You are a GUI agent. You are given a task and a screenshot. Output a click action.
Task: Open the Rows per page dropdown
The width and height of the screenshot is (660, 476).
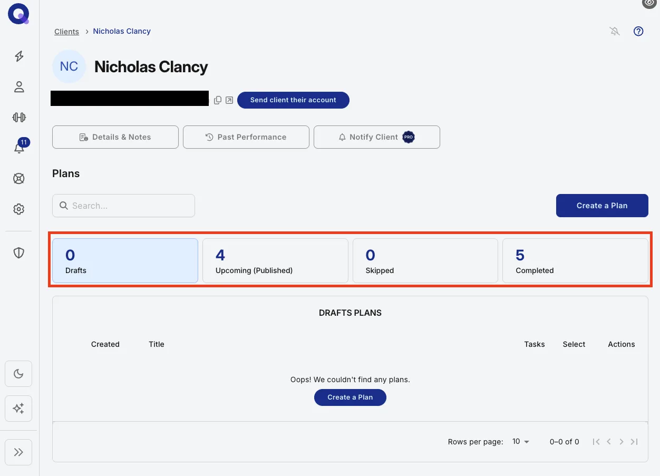pyautogui.click(x=520, y=442)
